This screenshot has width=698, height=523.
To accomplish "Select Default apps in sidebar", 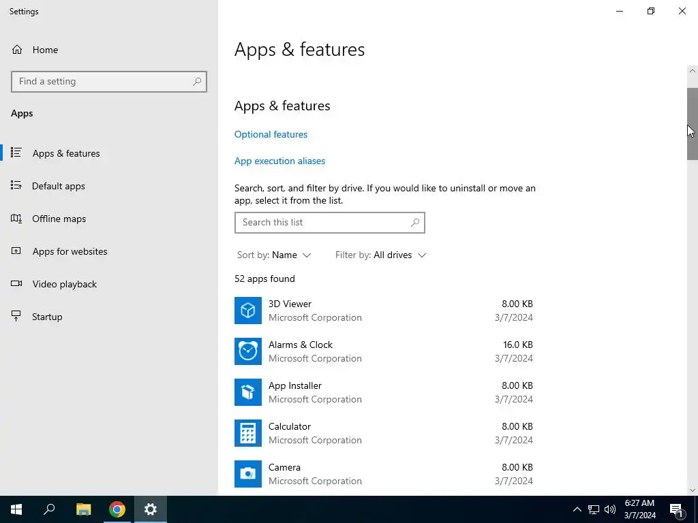I will (109, 186).
